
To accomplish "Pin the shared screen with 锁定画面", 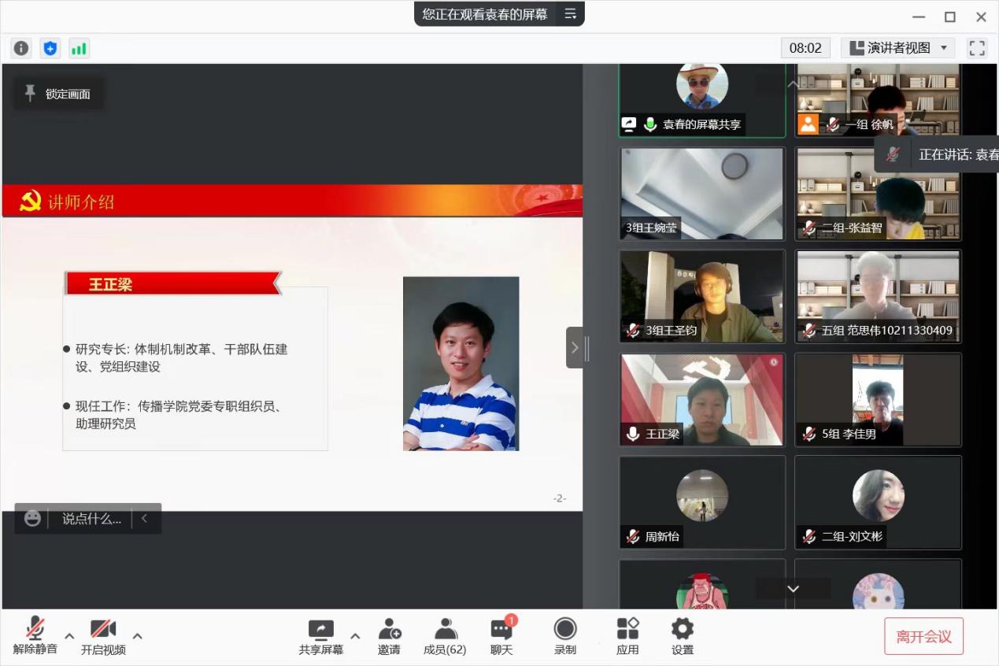I will (x=58, y=94).
